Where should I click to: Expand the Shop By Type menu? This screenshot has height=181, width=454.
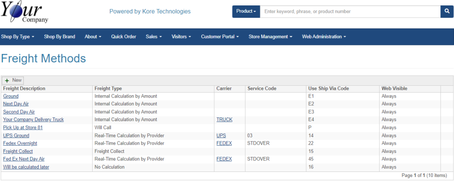click(18, 37)
